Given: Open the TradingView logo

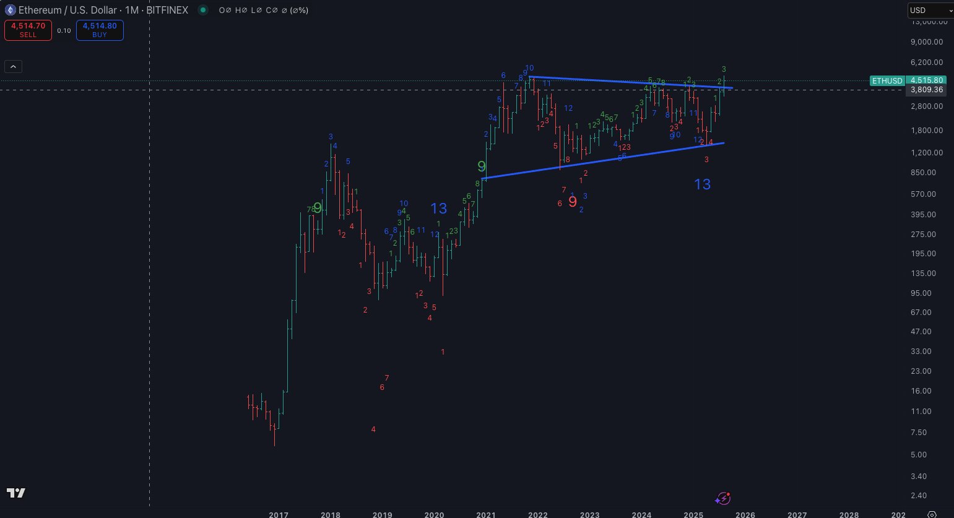Looking at the screenshot, I should click(x=16, y=493).
